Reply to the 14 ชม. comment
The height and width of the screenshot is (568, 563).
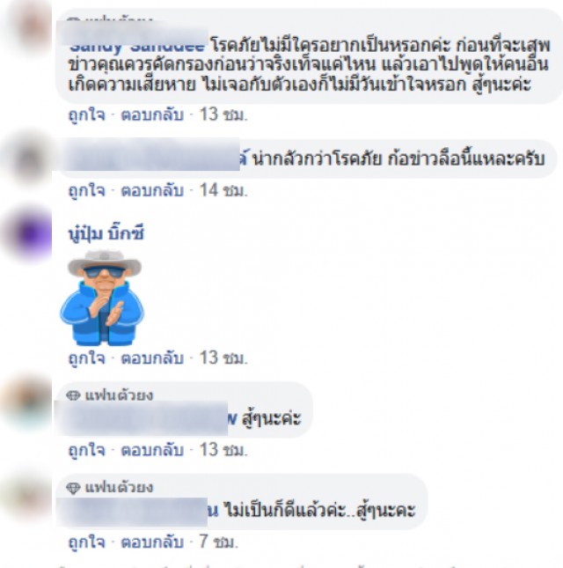152,190
